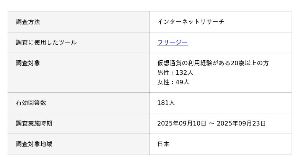306x166 pixels.
Task: Click the start date 2025年09月10日
Action: (182, 123)
